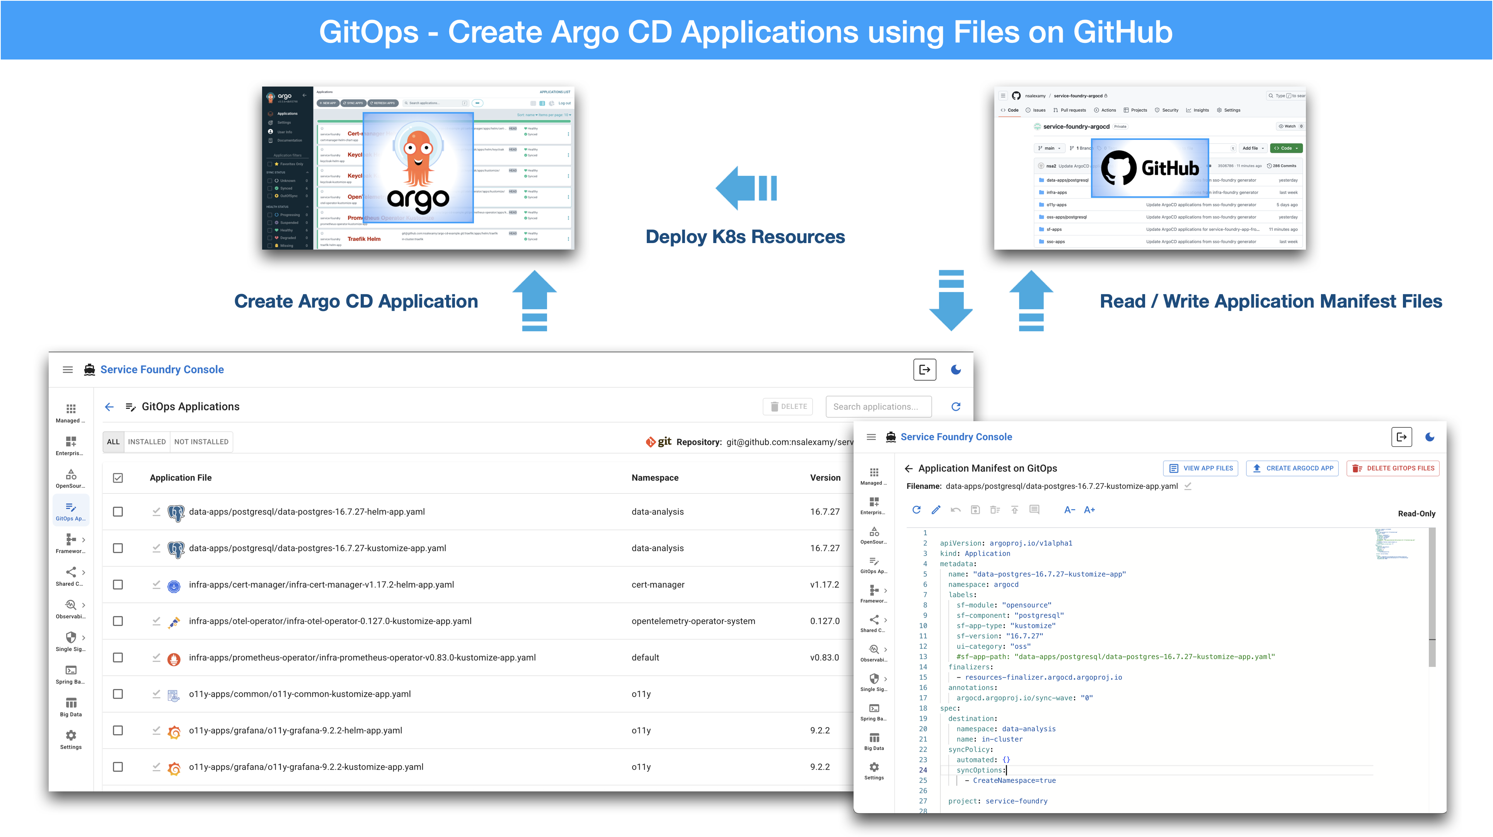Reload the manifest in the editor toolbar
Viewport: 1493px width, 837px height.
coord(916,510)
